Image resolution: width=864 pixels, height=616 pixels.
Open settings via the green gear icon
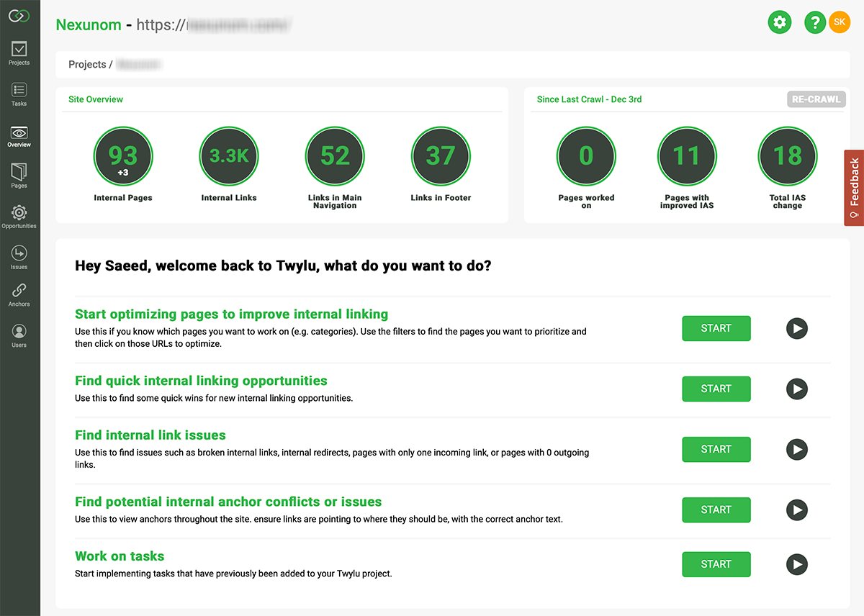point(779,22)
